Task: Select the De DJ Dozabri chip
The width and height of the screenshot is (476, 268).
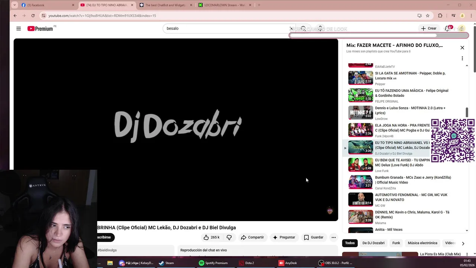Action: coord(373,243)
